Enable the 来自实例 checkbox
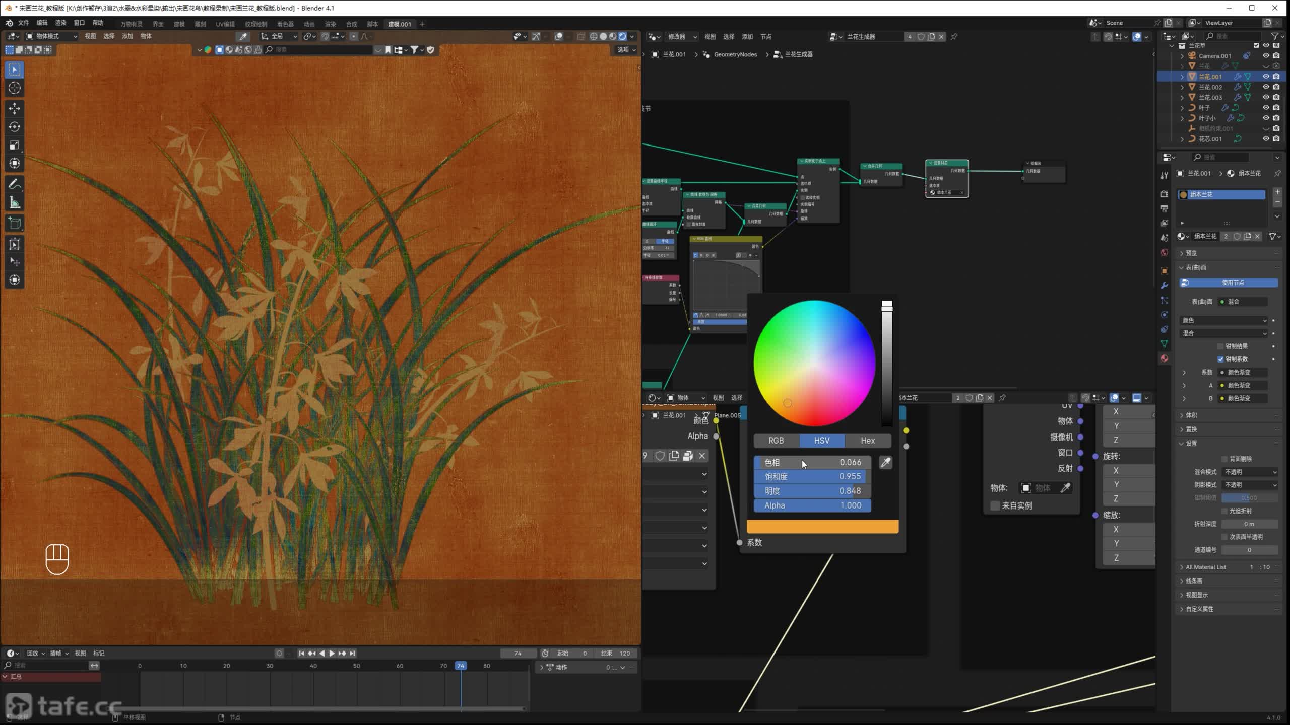This screenshot has height=725, width=1290. pyautogui.click(x=995, y=505)
